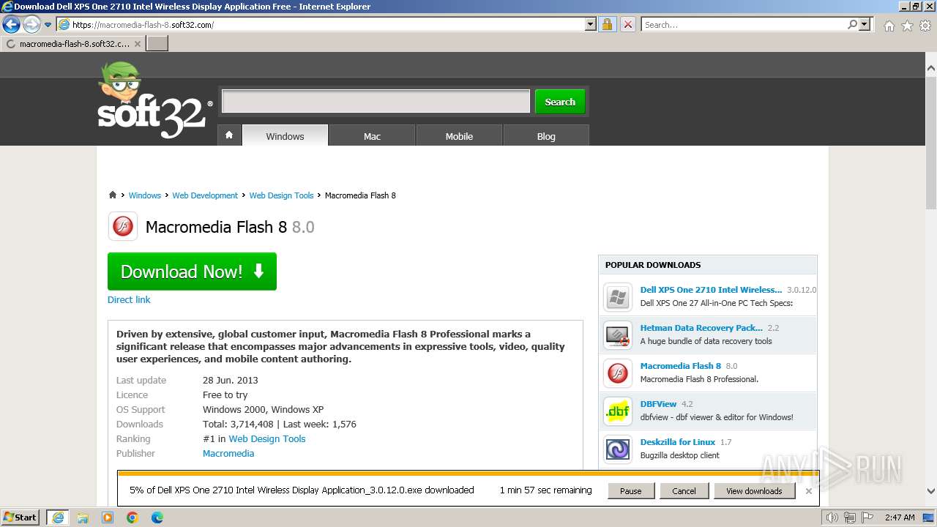Click the Macromedia Flash 8 title icon

click(x=122, y=226)
